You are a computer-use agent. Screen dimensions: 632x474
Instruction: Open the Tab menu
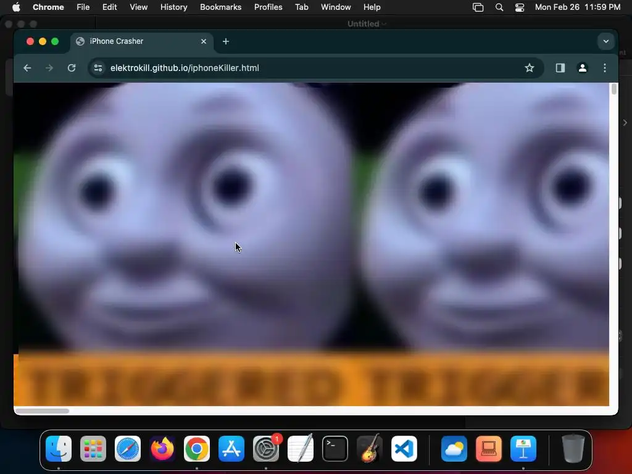click(301, 7)
